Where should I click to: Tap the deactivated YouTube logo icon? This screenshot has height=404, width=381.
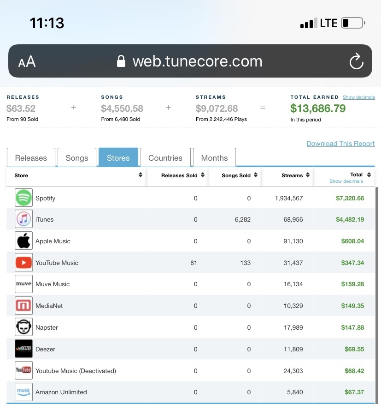tap(23, 370)
